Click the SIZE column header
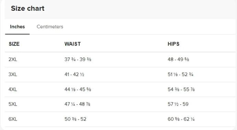 tap(14, 44)
